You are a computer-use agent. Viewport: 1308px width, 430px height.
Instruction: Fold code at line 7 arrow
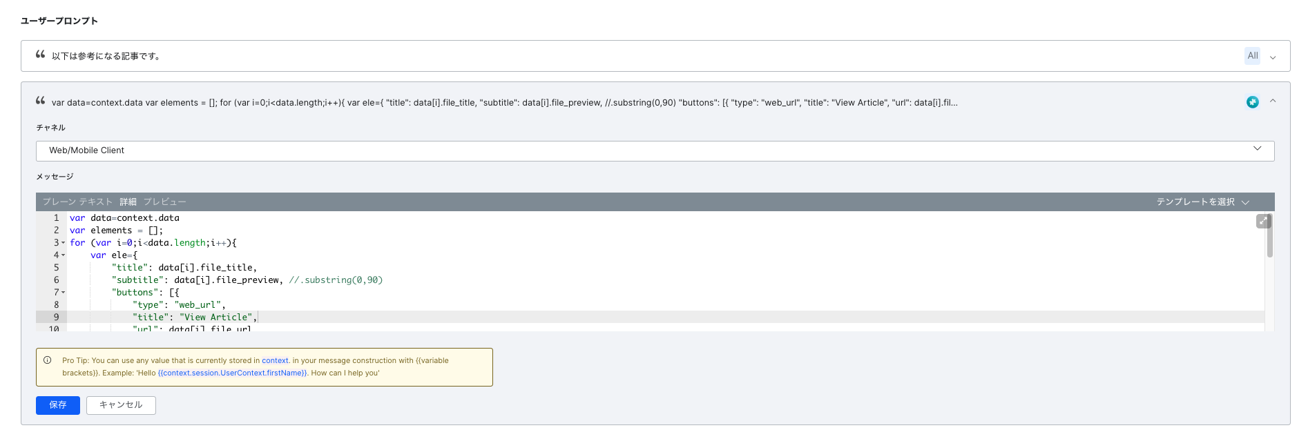tap(63, 293)
